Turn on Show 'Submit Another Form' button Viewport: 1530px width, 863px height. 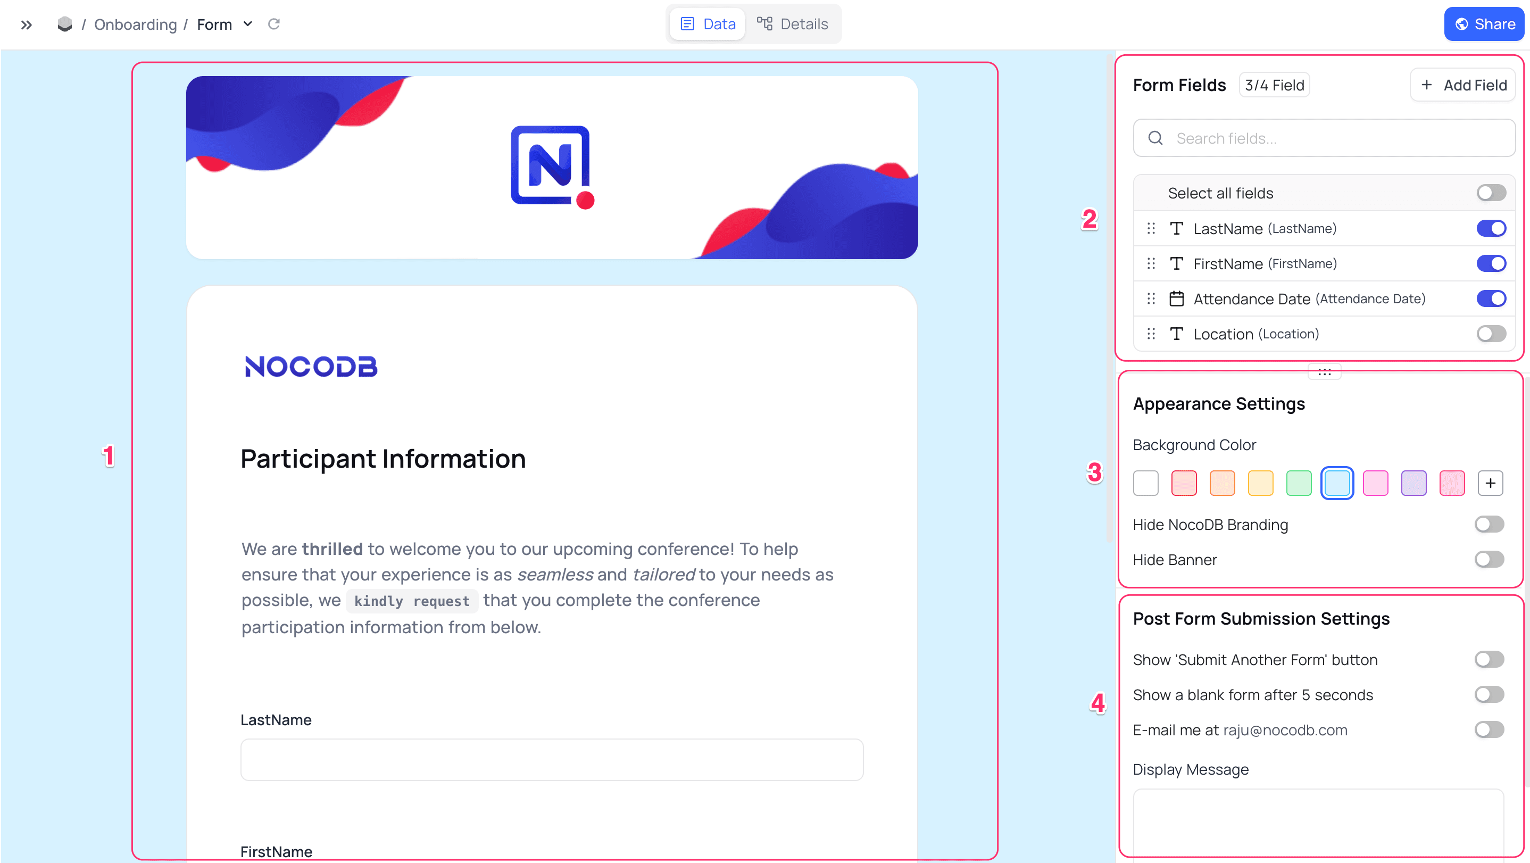[x=1489, y=659]
